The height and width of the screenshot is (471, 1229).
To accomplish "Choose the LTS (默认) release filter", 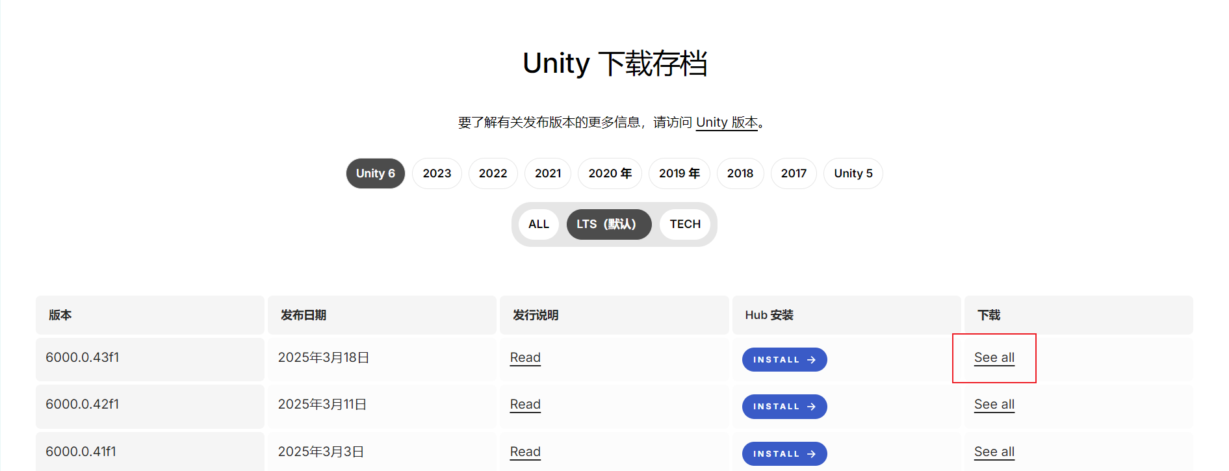I will pos(609,224).
